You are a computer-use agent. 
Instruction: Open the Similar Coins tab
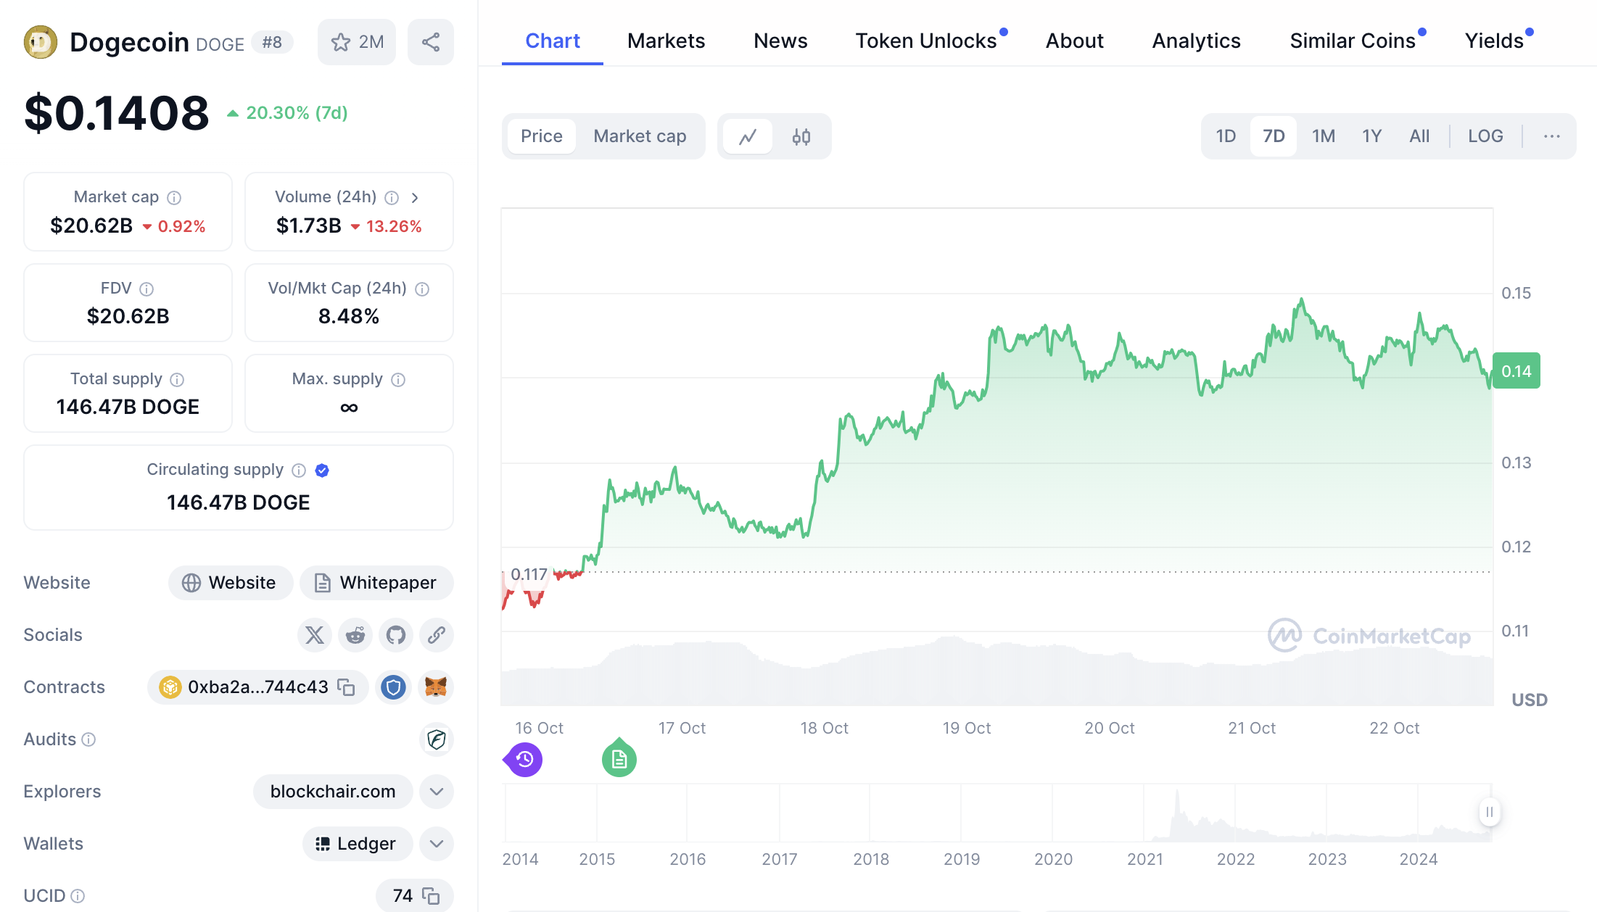pos(1353,41)
